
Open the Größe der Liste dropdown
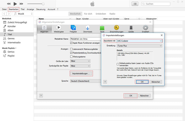(80, 61)
